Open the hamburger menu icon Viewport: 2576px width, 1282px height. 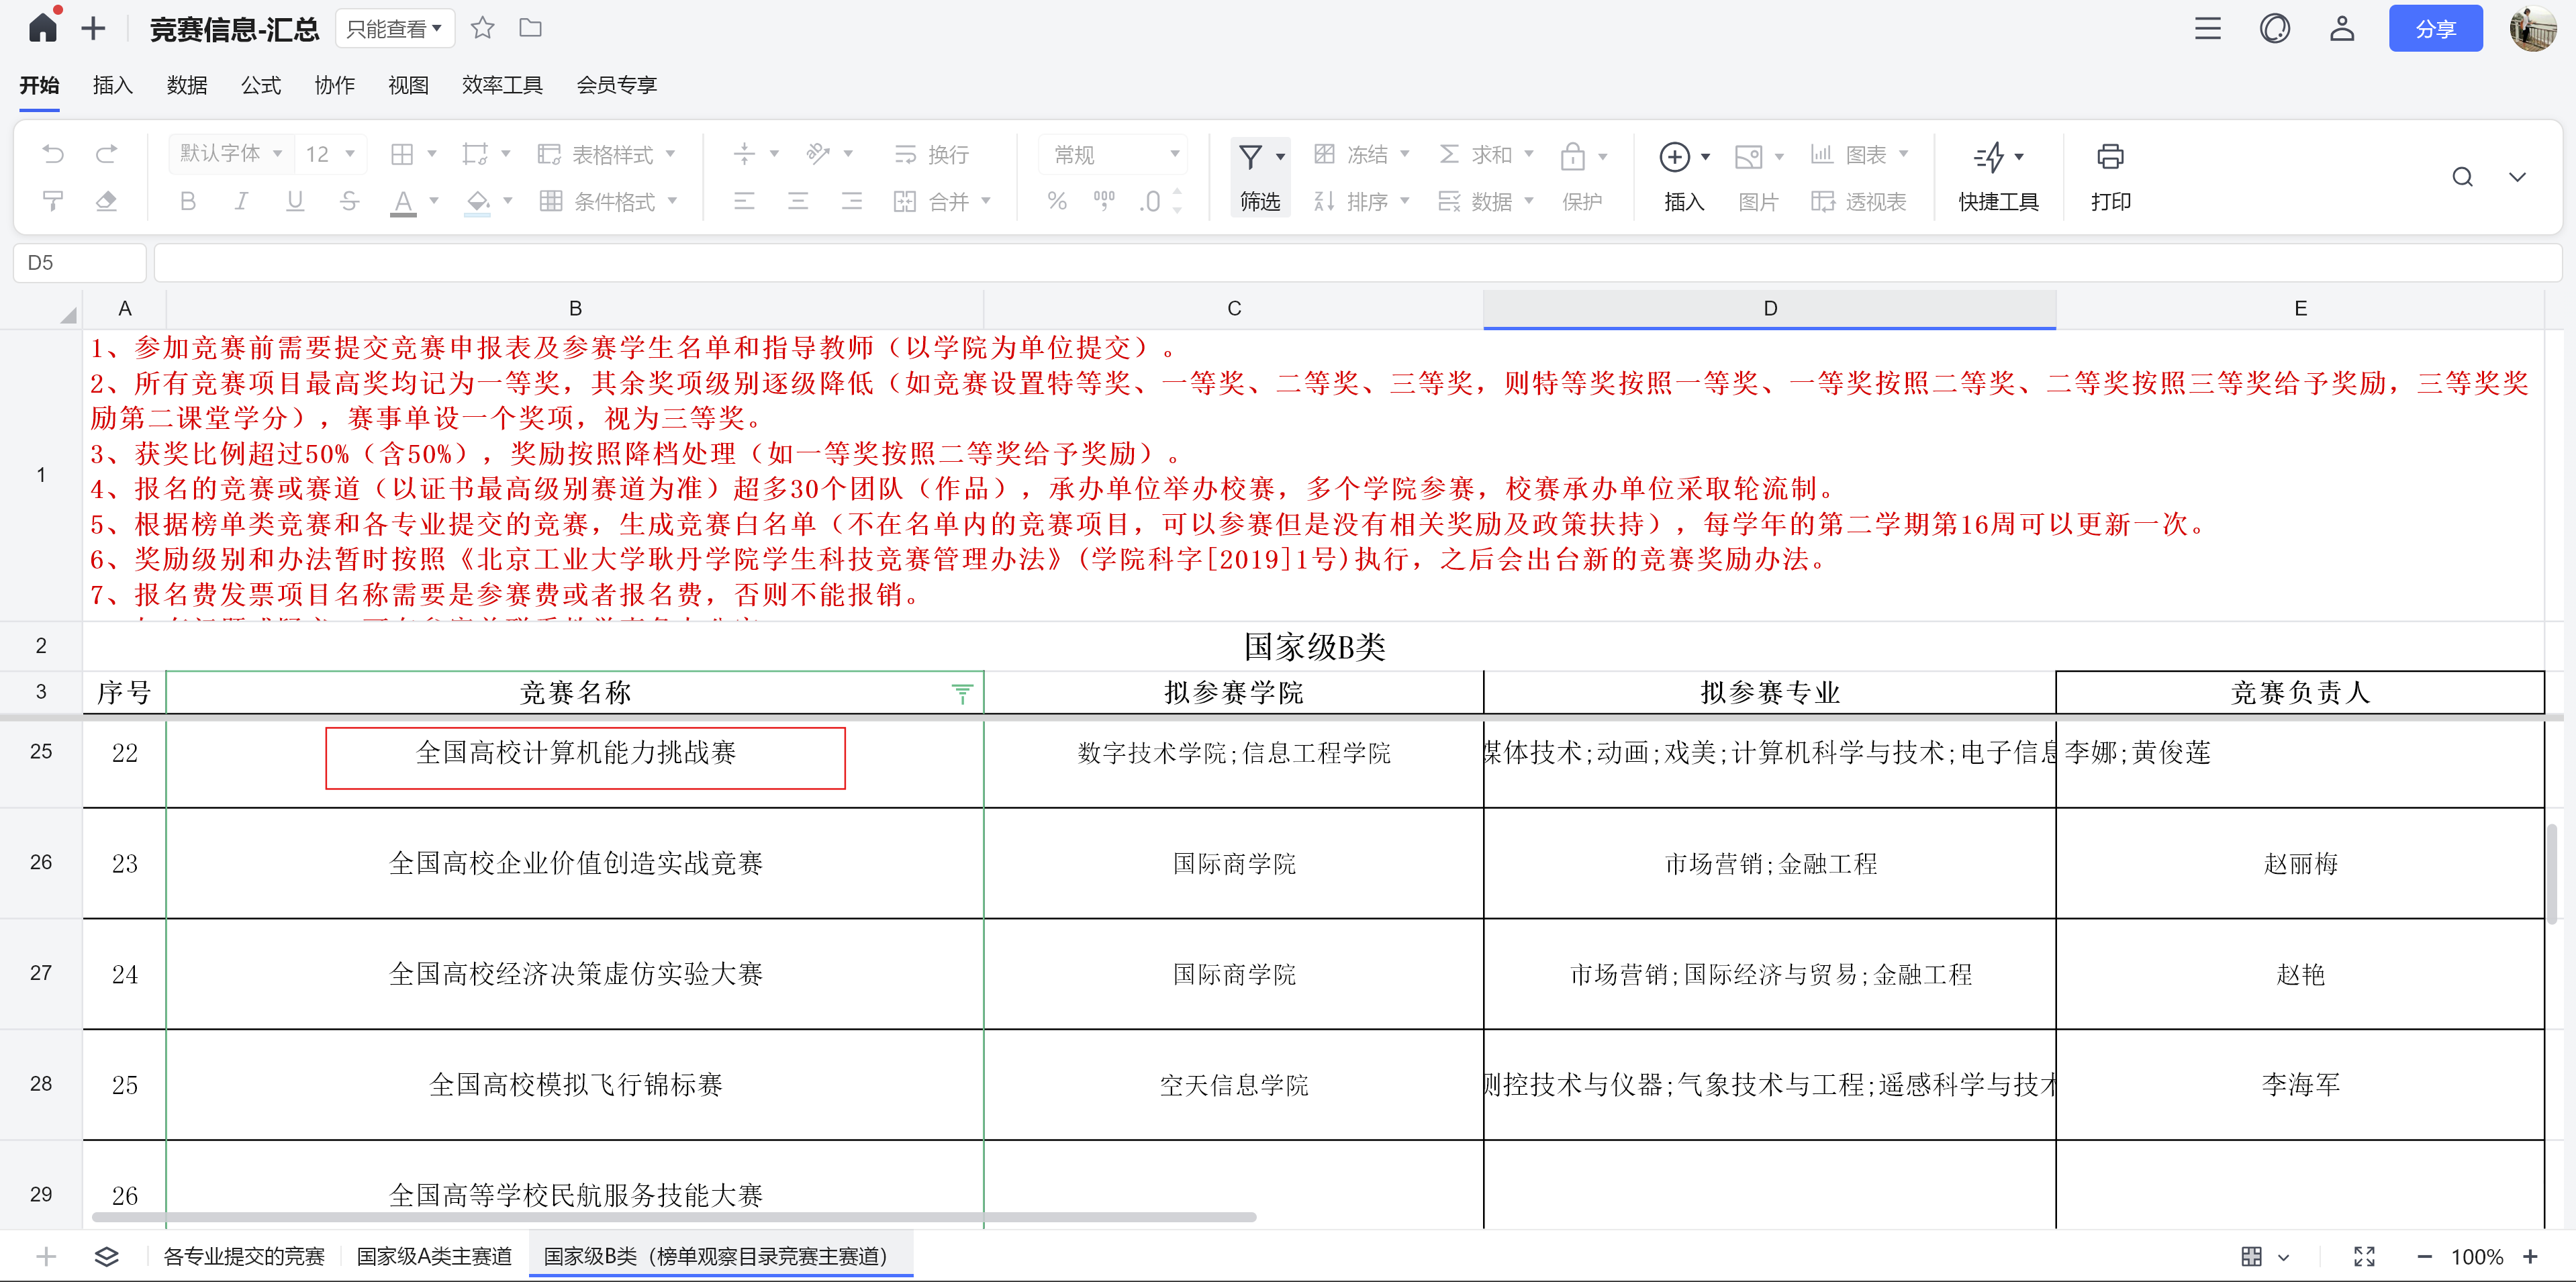pyautogui.click(x=2208, y=28)
